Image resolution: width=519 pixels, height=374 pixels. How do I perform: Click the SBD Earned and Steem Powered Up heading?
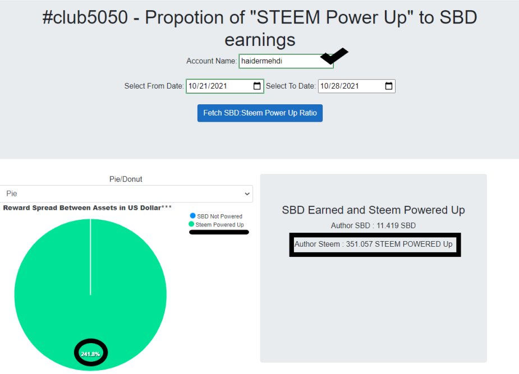tap(373, 210)
